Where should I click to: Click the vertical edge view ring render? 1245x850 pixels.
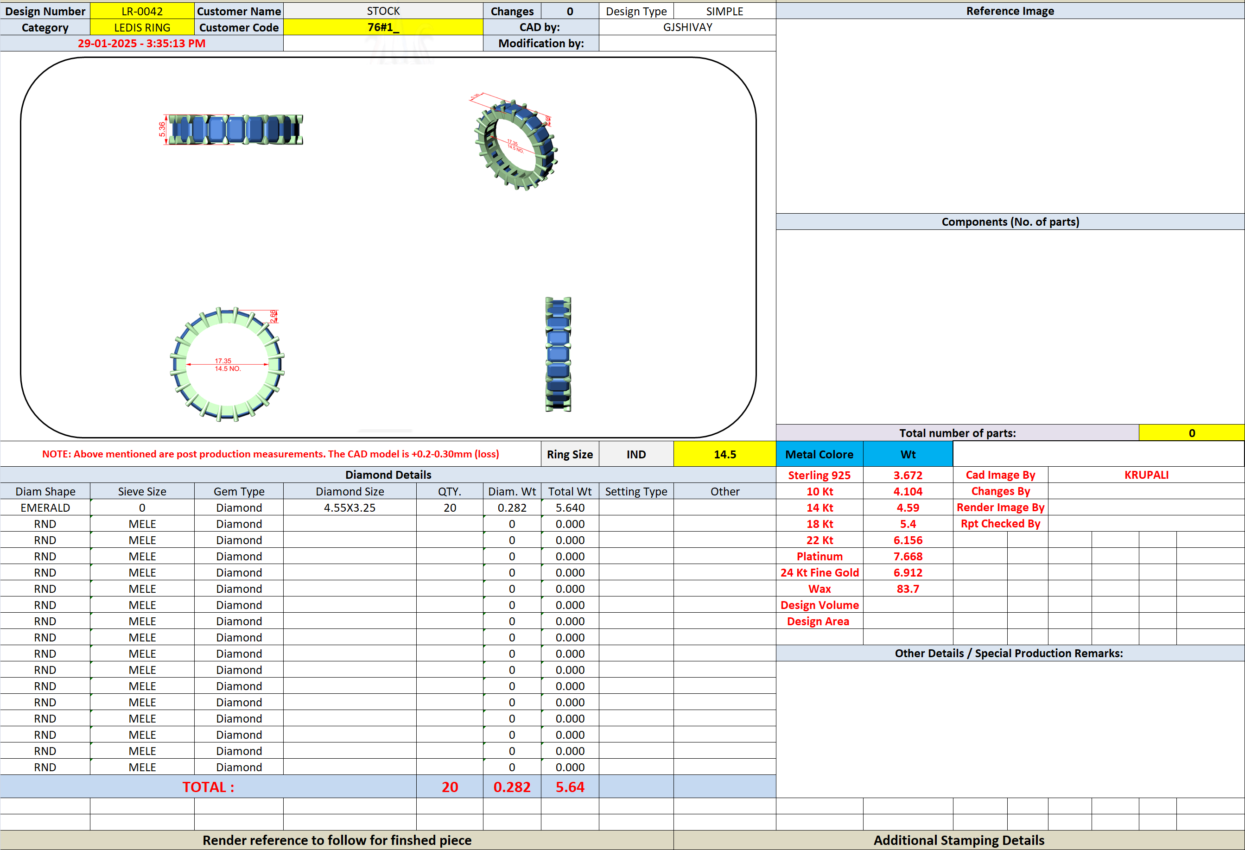pos(558,354)
